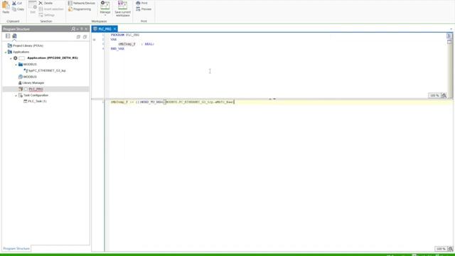Click Save current workspace button
Viewport: 455px width, 256px height.
click(122, 9)
